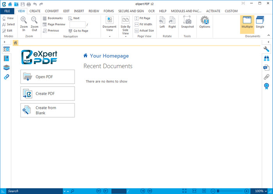Click the Create from Blank button
The height and width of the screenshot is (194, 273).
click(x=48, y=110)
